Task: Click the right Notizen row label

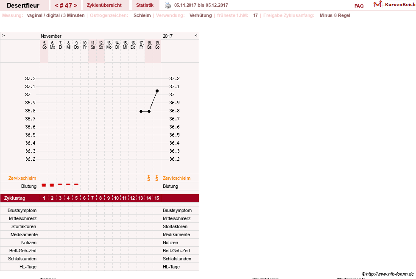Action: [x=170, y=243]
